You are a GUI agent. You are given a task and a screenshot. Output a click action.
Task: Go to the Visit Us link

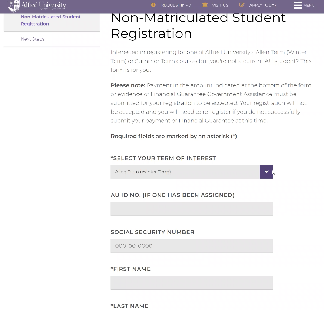[x=220, y=5]
